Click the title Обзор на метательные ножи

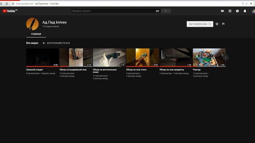(x=105, y=71)
